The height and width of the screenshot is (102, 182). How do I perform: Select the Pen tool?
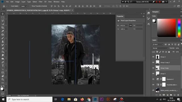tap(3, 62)
